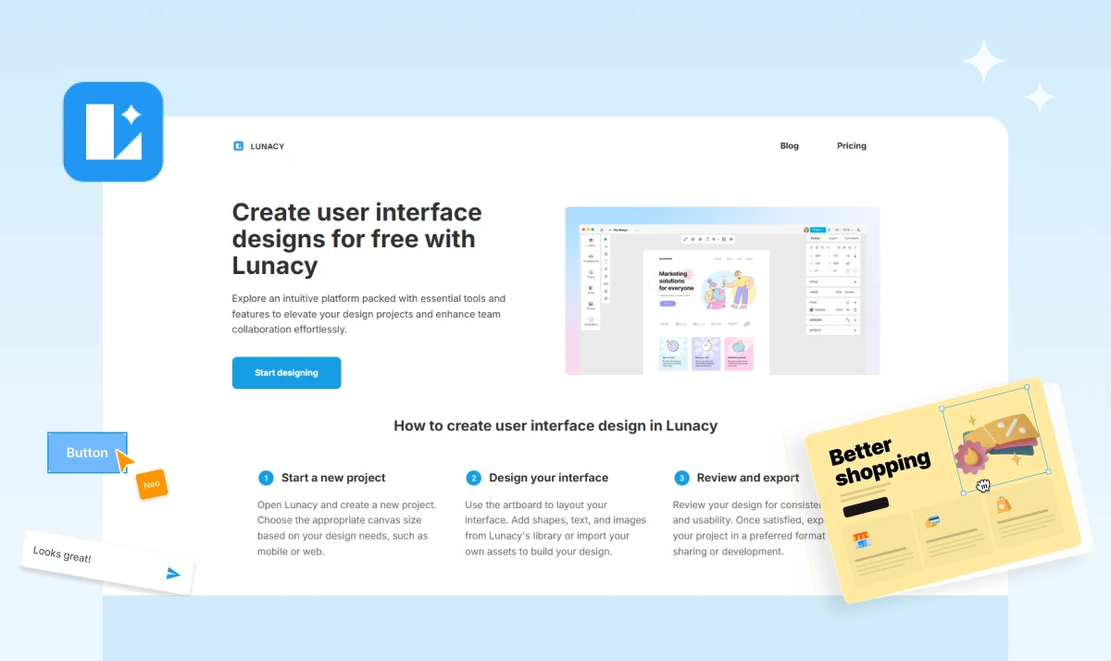Click the pen icon in the preview's top toolbar
The image size is (1111, 661).
(x=686, y=240)
